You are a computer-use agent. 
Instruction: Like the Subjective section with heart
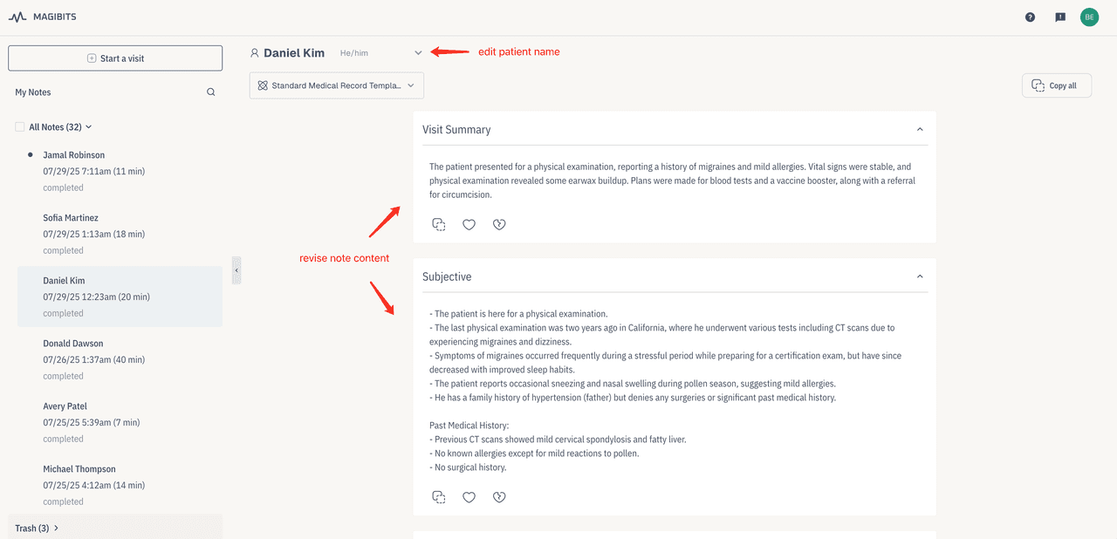(x=469, y=497)
